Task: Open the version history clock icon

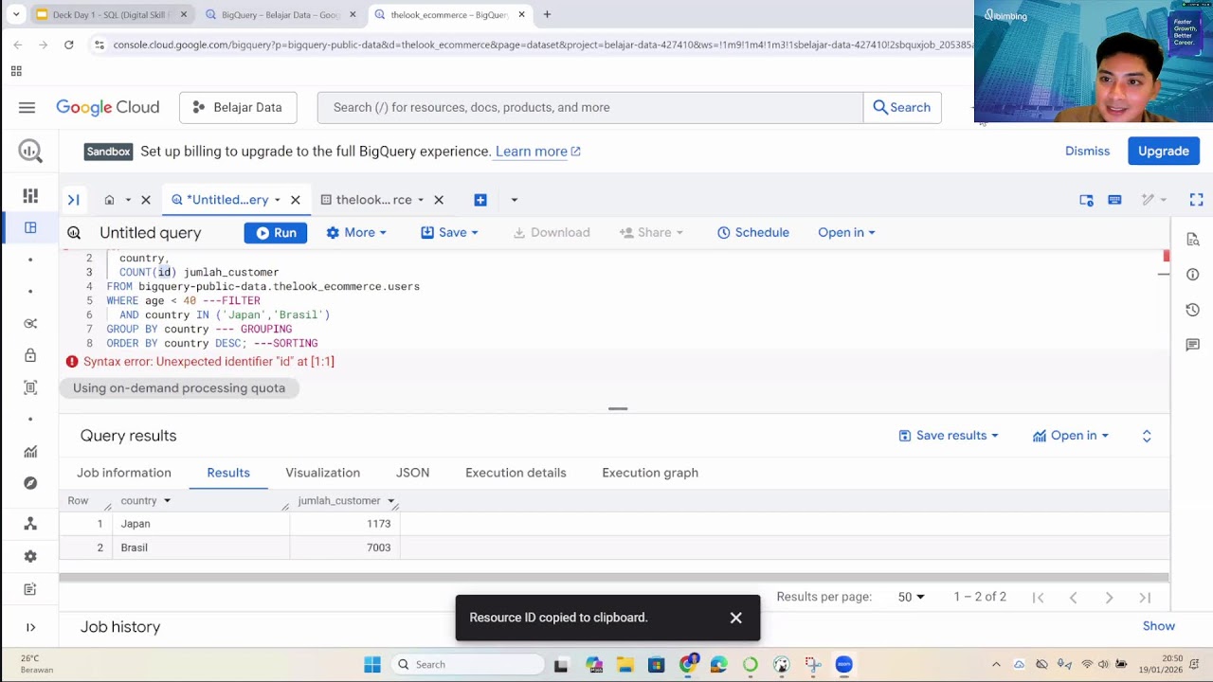Action: 1192,310
